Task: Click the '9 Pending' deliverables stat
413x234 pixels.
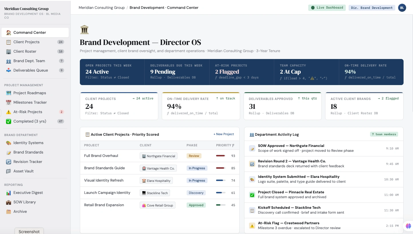Action: pyautogui.click(x=163, y=72)
